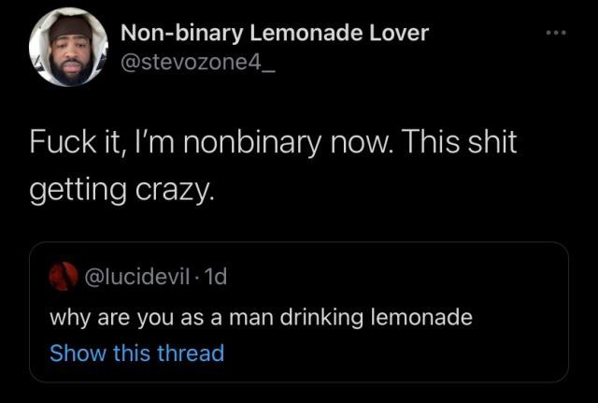598x403 pixels.
Task: Open the quoted tweet text about lemonade
Action: pos(261,317)
